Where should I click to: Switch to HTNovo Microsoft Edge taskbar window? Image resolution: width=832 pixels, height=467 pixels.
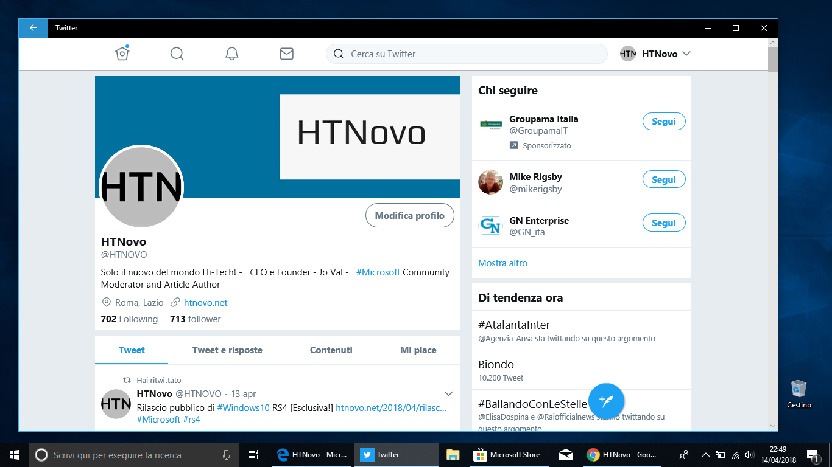(312, 454)
